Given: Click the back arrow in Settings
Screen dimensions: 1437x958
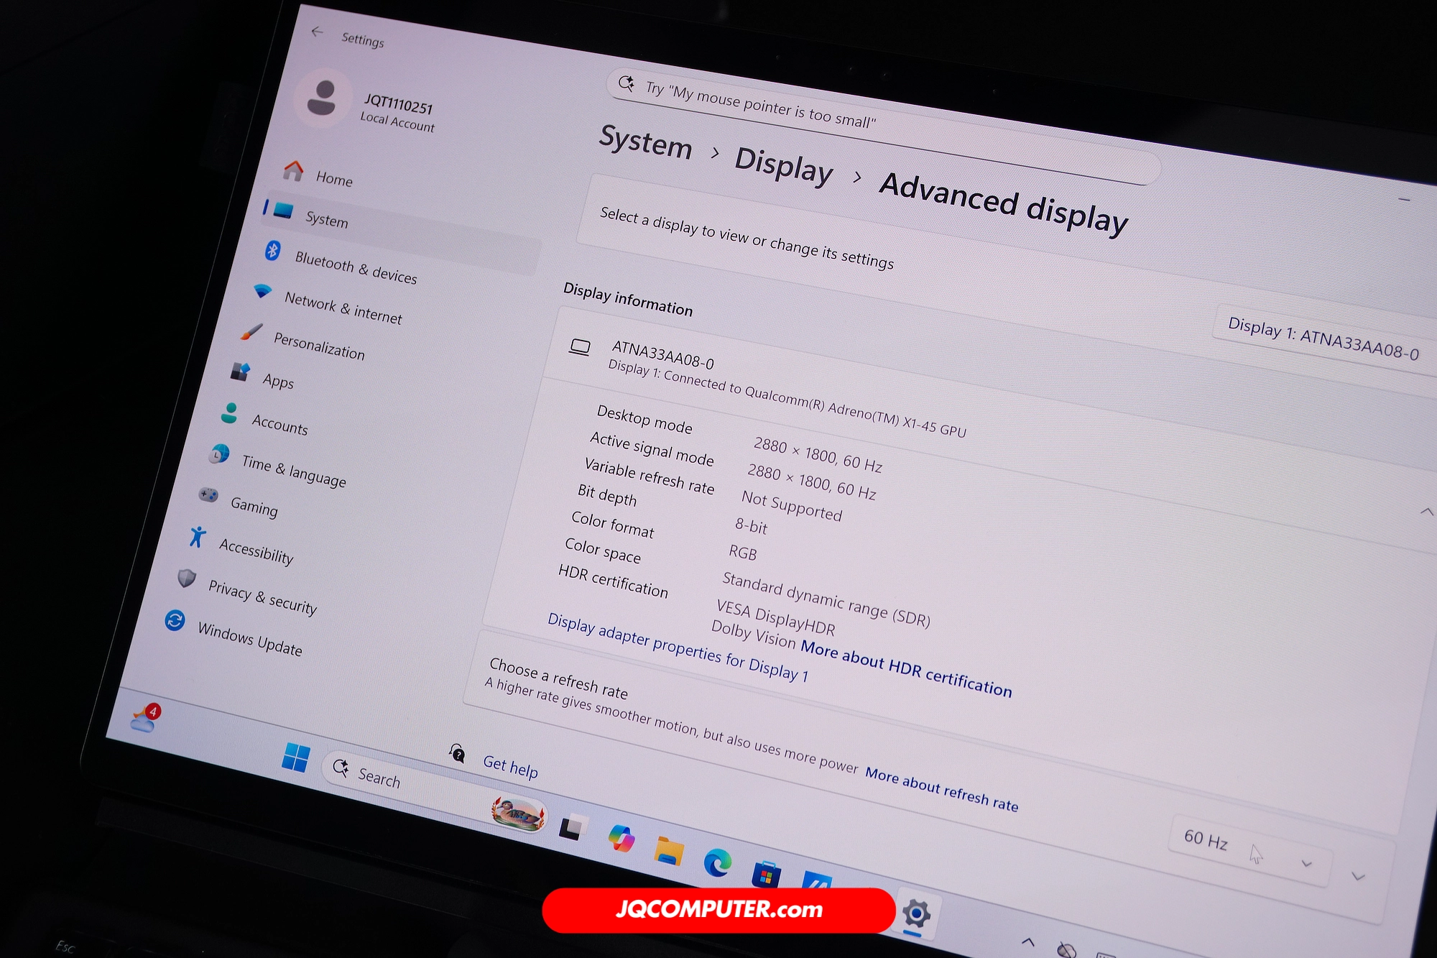Looking at the screenshot, I should tap(317, 32).
